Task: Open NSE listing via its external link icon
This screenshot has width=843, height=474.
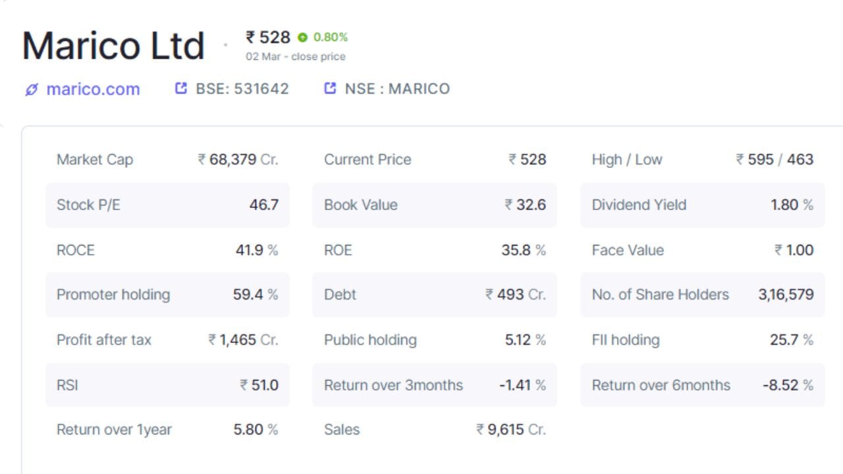Action: tap(329, 88)
